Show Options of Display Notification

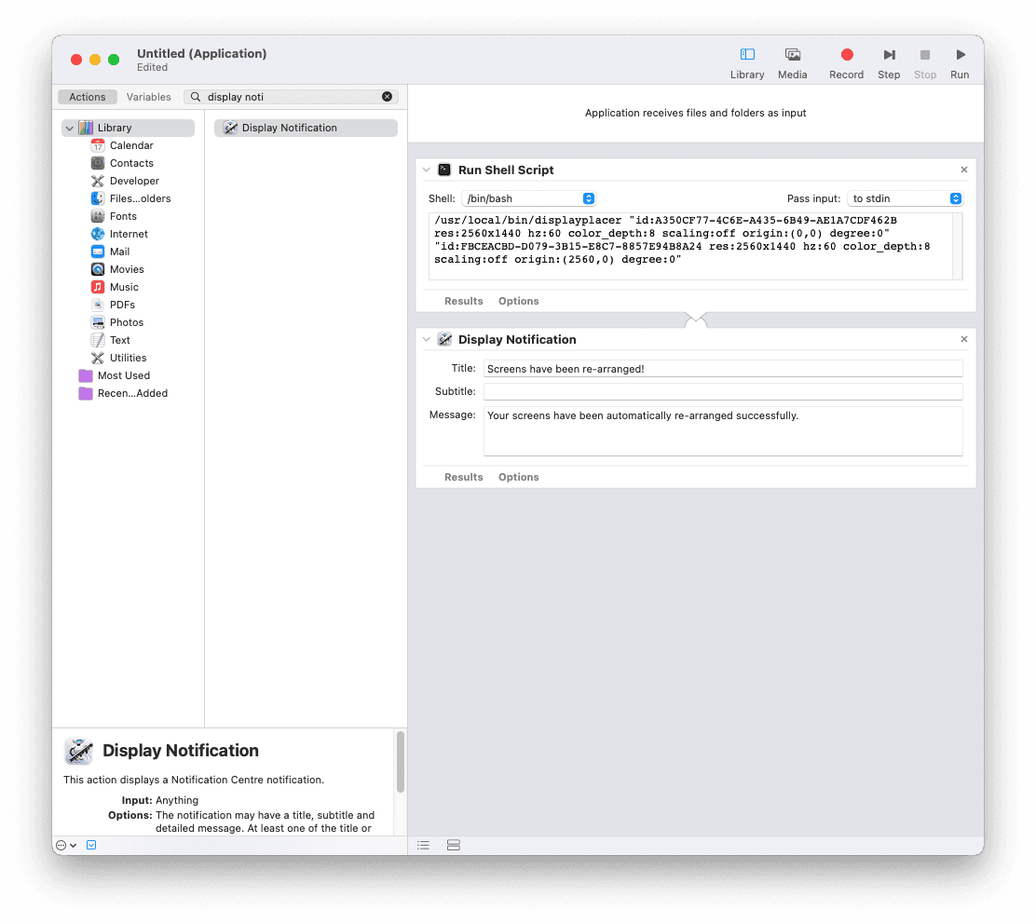click(519, 478)
